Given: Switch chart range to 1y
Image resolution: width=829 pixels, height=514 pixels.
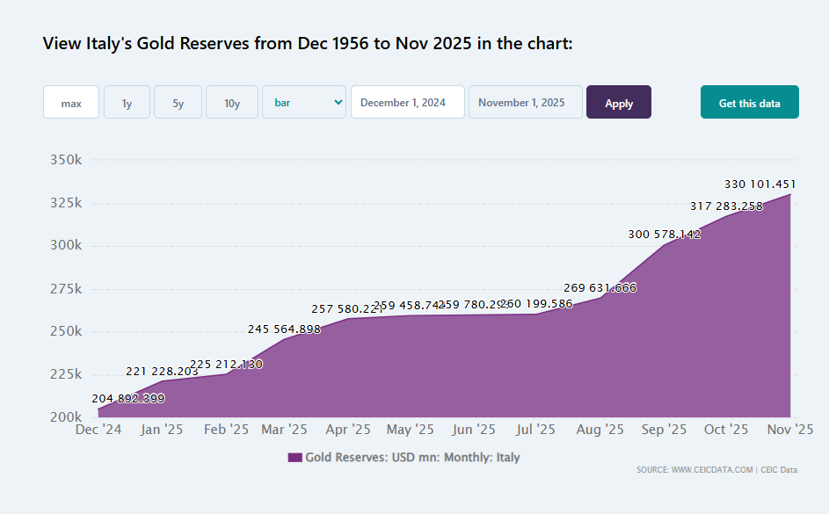Looking at the screenshot, I should (127, 102).
